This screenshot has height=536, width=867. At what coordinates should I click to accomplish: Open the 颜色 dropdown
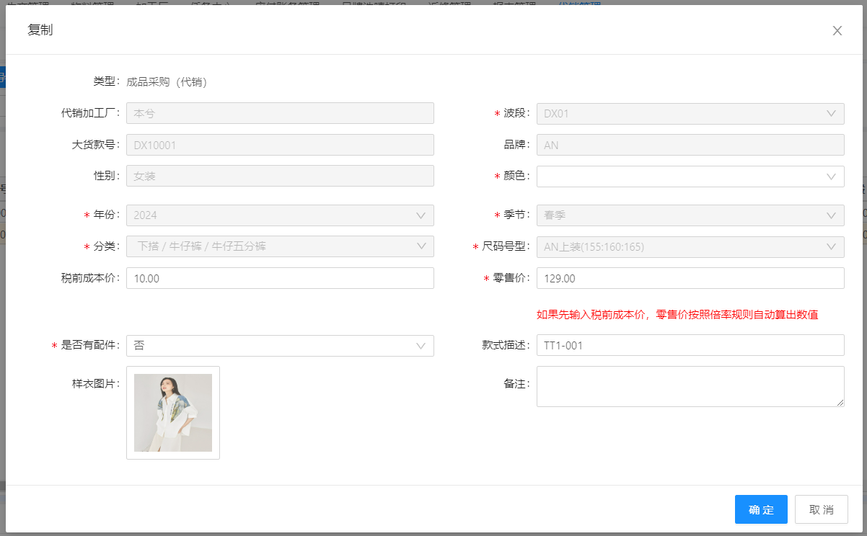pyautogui.click(x=690, y=177)
